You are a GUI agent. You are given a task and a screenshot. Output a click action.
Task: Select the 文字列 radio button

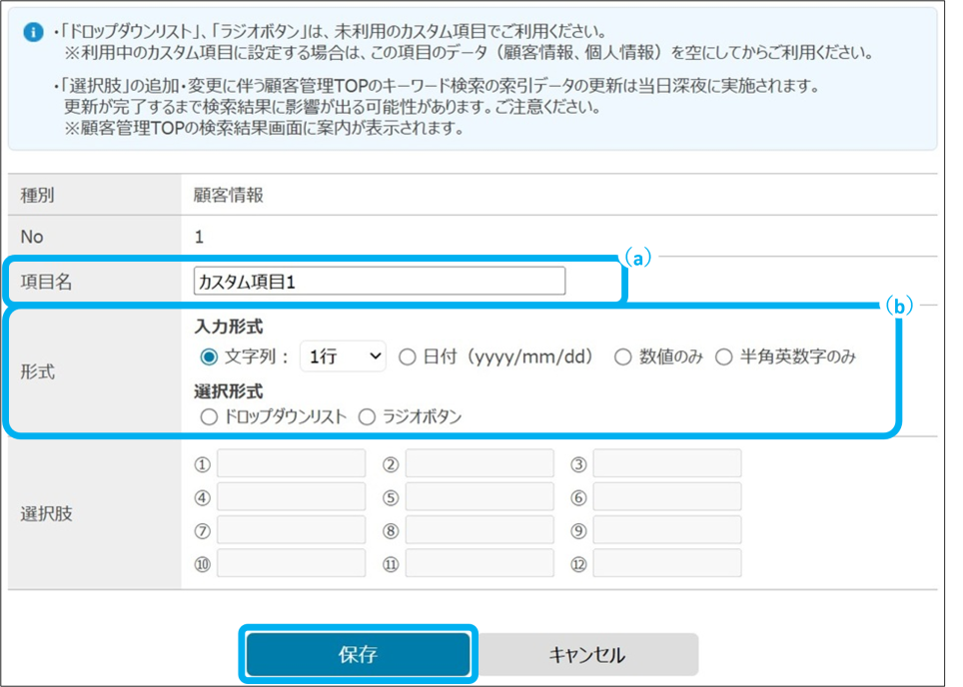209,356
